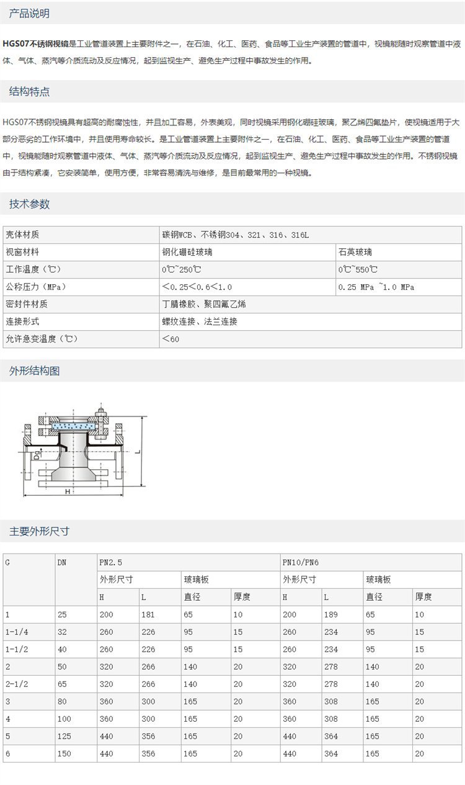Screen dimensions: 465x785
Task: Select the DN value 32 cell
Action: pos(76,632)
